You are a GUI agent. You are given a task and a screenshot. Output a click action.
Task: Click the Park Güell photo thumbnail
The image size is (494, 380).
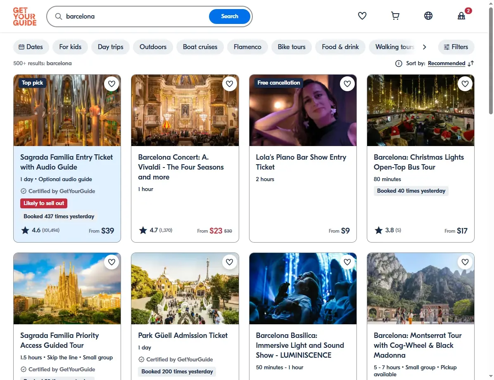185,288
